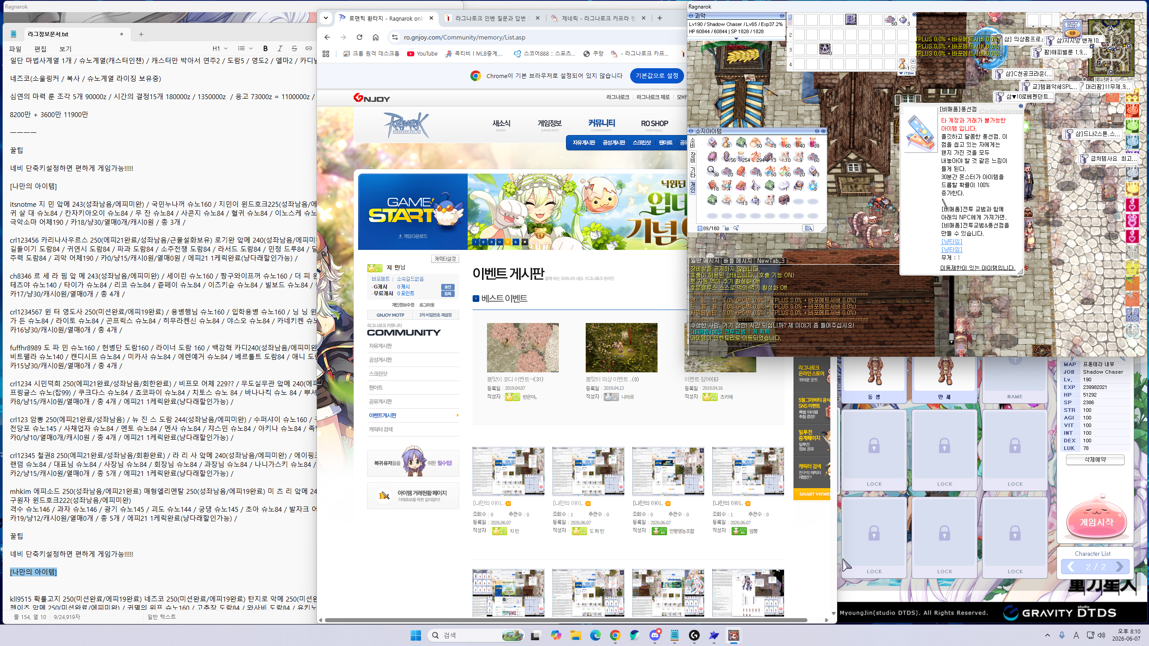The image size is (1149, 646).
Task: Open the 편집 menu in Notepad
Action: (40, 49)
